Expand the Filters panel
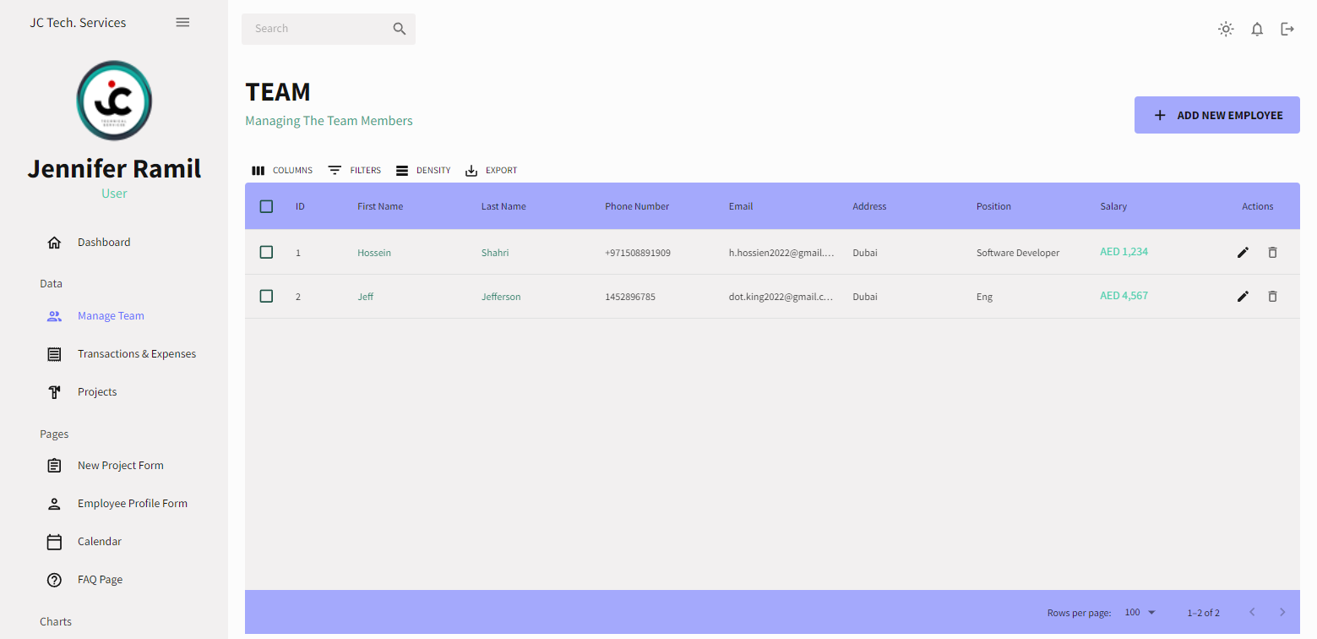Viewport: 1317px width, 639px height. [355, 170]
